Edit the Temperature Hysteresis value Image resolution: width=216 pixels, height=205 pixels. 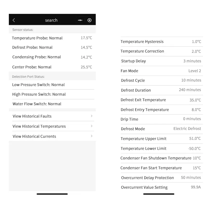pyautogui.click(x=196, y=42)
